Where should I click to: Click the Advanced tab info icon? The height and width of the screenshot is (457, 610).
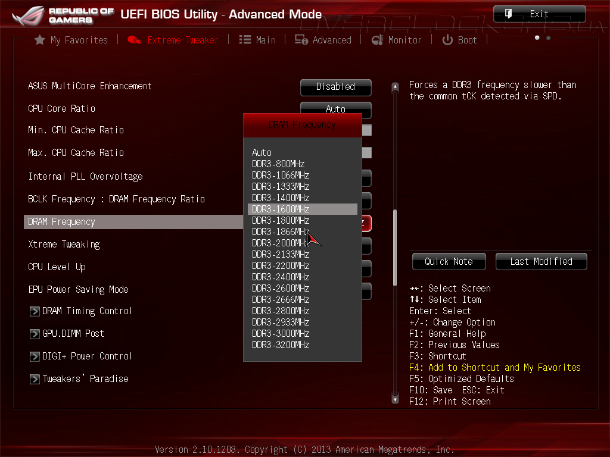[x=301, y=40]
